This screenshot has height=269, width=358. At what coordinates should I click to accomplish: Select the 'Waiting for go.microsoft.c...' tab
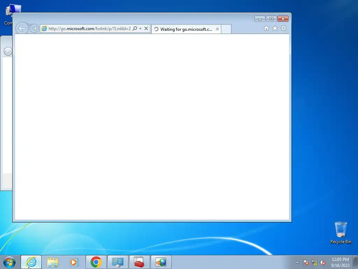186,29
